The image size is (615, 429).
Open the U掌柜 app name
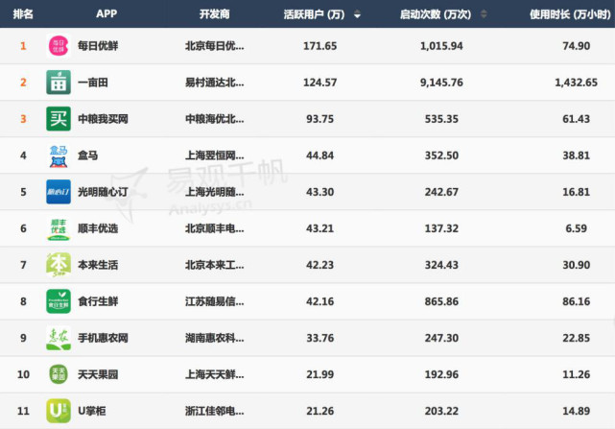tap(92, 411)
